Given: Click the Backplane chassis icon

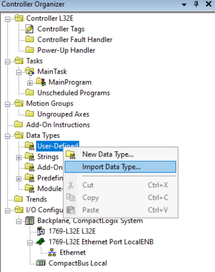Looking at the screenshot, I should click(29, 221).
